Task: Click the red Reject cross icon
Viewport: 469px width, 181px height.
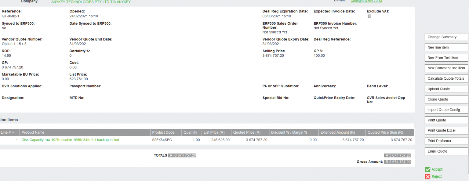Action: (x=427, y=177)
